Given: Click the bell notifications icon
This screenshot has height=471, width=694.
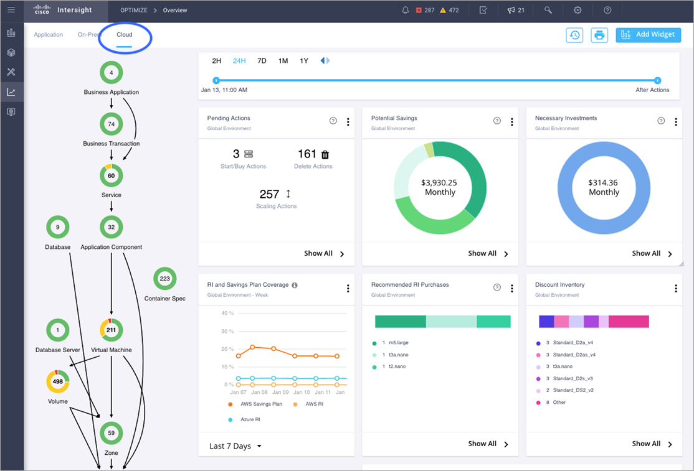Looking at the screenshot, I should tap(405, 10).
